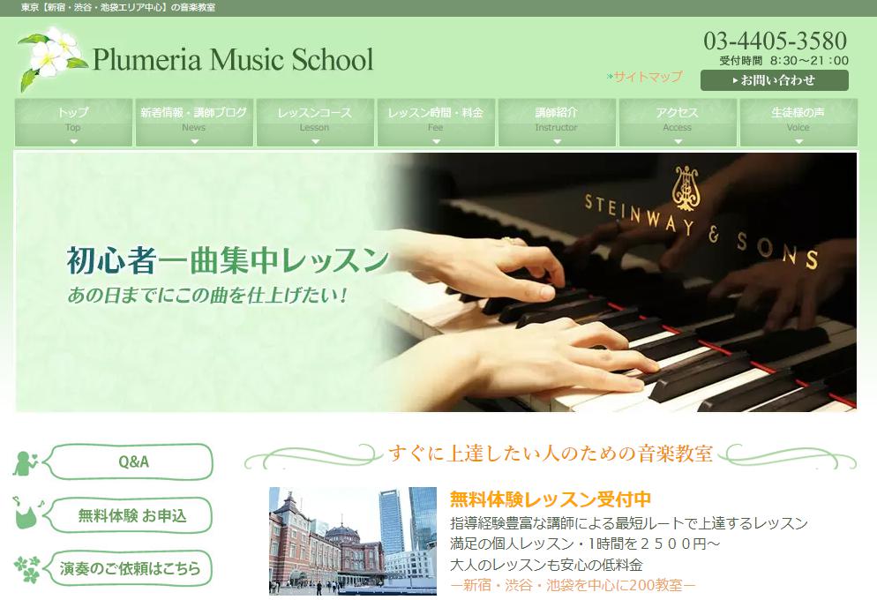877x600 pixels.
Task: Click the singing person icon beside Q&A
Action: (x=26, y=462)
